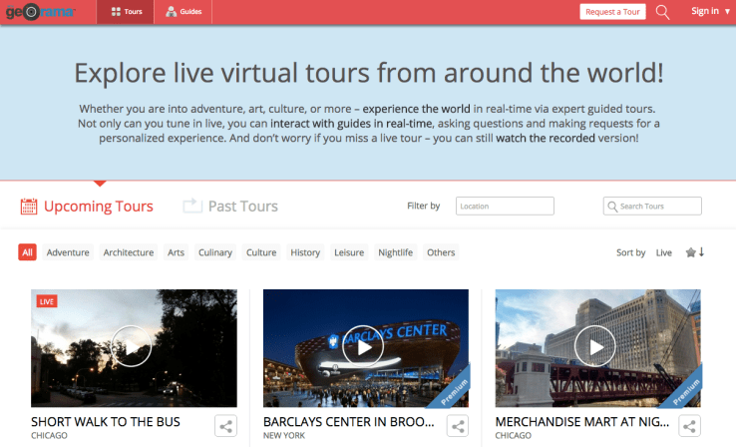Click NEW YORK under Barclays Center

pyautogui.click(x=284, y=435)
